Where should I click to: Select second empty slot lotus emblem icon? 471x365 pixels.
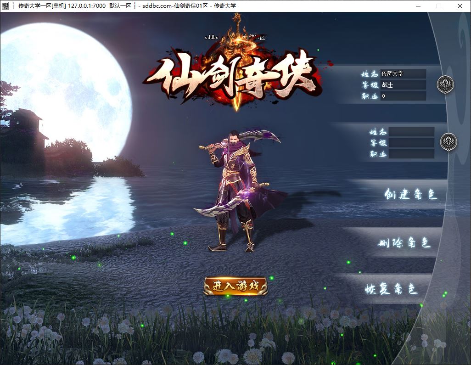pos(449,142)
